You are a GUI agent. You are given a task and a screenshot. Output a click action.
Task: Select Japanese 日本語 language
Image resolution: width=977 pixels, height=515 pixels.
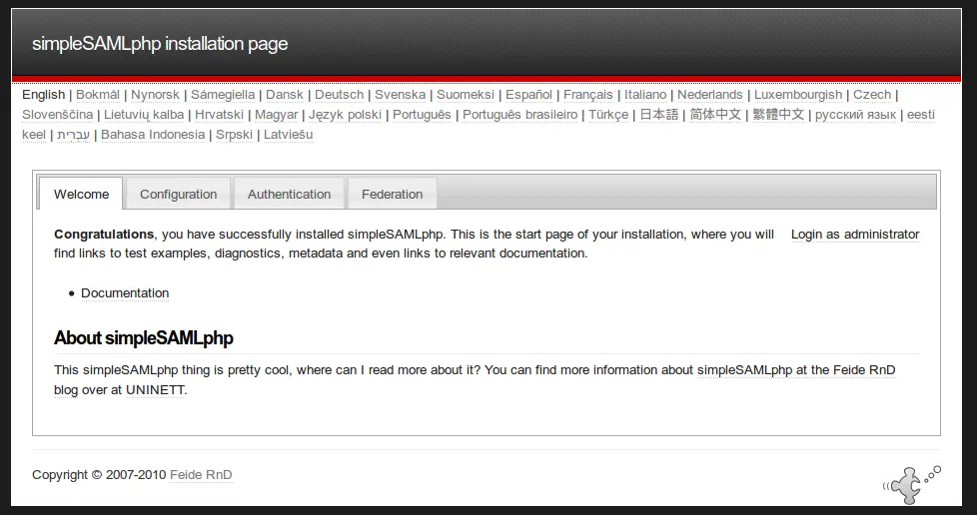tap(658, 115)
